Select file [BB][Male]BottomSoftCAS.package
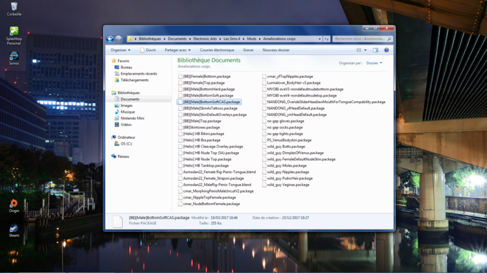 pos(208,102)
